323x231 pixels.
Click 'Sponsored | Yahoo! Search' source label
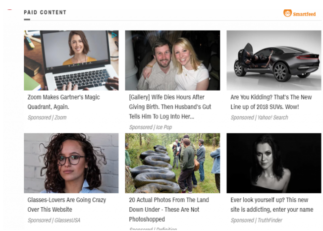tap(259, 117)
